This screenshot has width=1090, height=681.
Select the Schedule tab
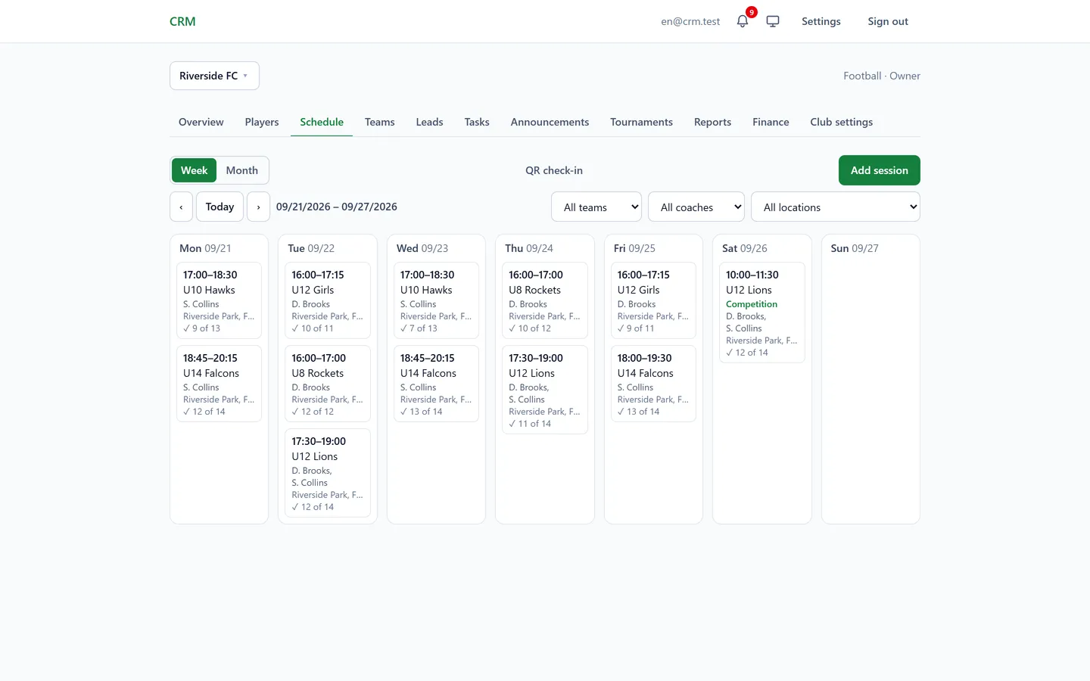tap(322, 122)
